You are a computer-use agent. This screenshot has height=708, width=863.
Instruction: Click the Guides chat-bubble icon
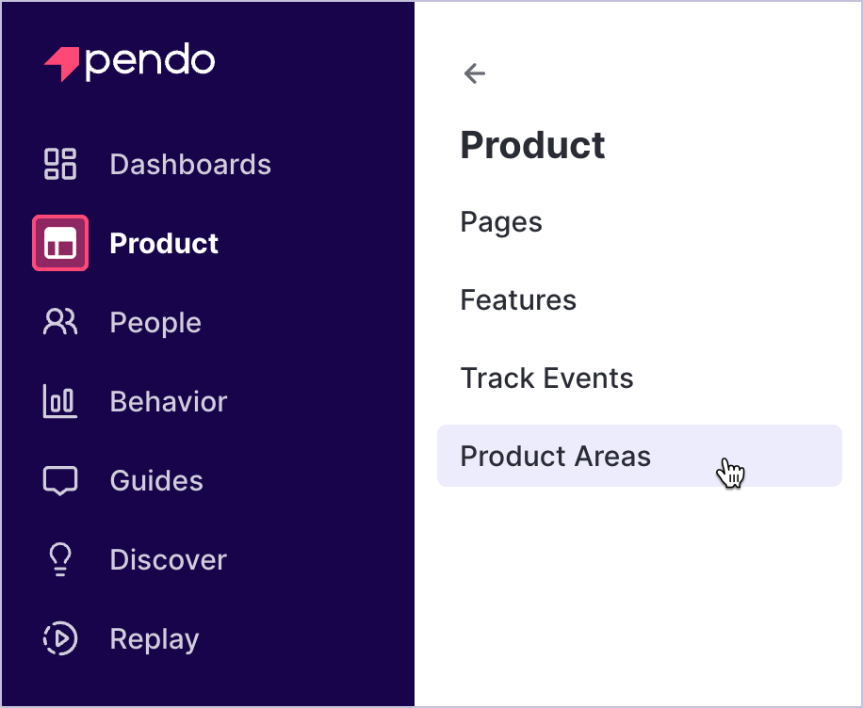pos(59,480)
